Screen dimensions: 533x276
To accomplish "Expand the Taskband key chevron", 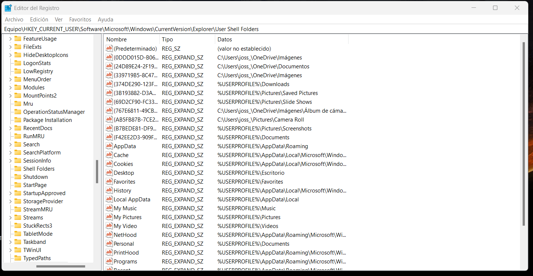I will pos(10,242).
